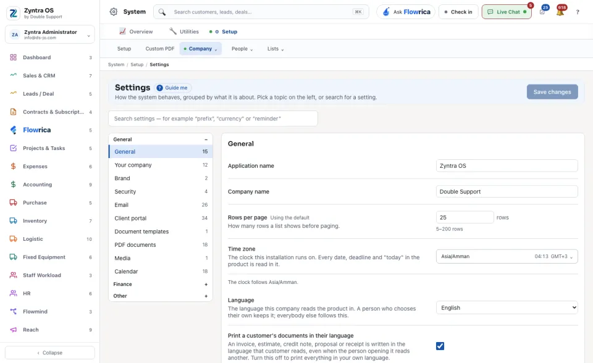Screen dimensions: 593x363
Task: Click the tasks checklist icon with badge 25
Action: click(543, 12)
